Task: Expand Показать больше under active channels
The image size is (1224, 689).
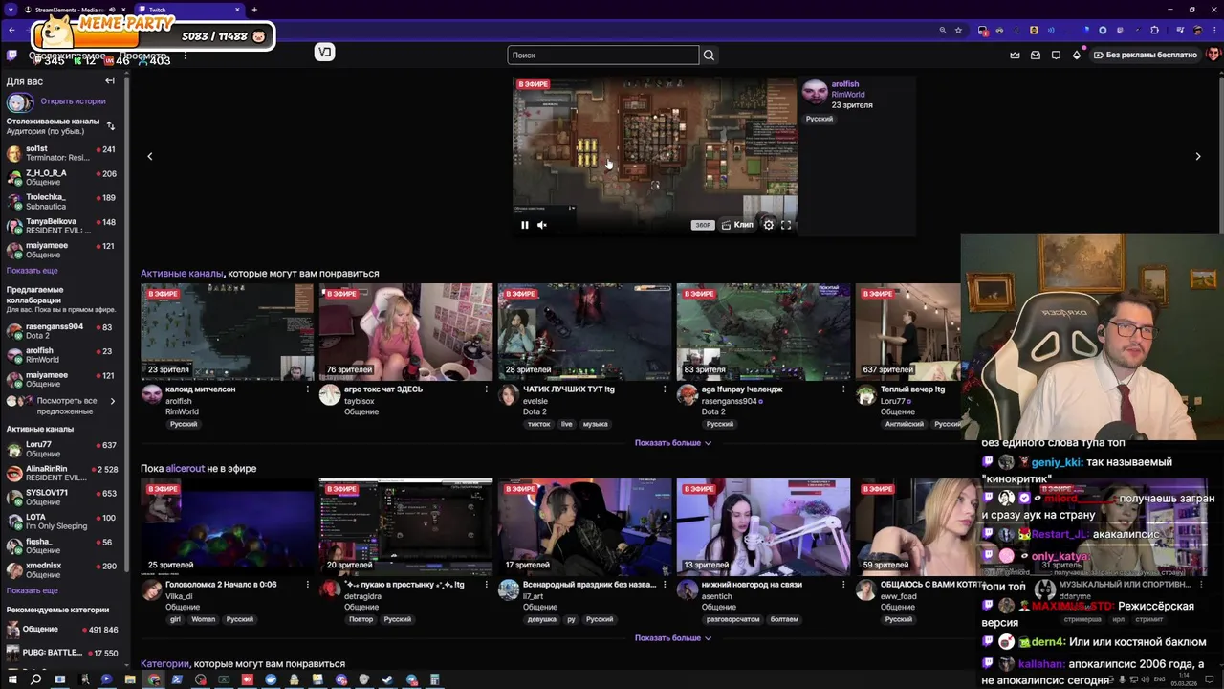Action: [673, 443]
